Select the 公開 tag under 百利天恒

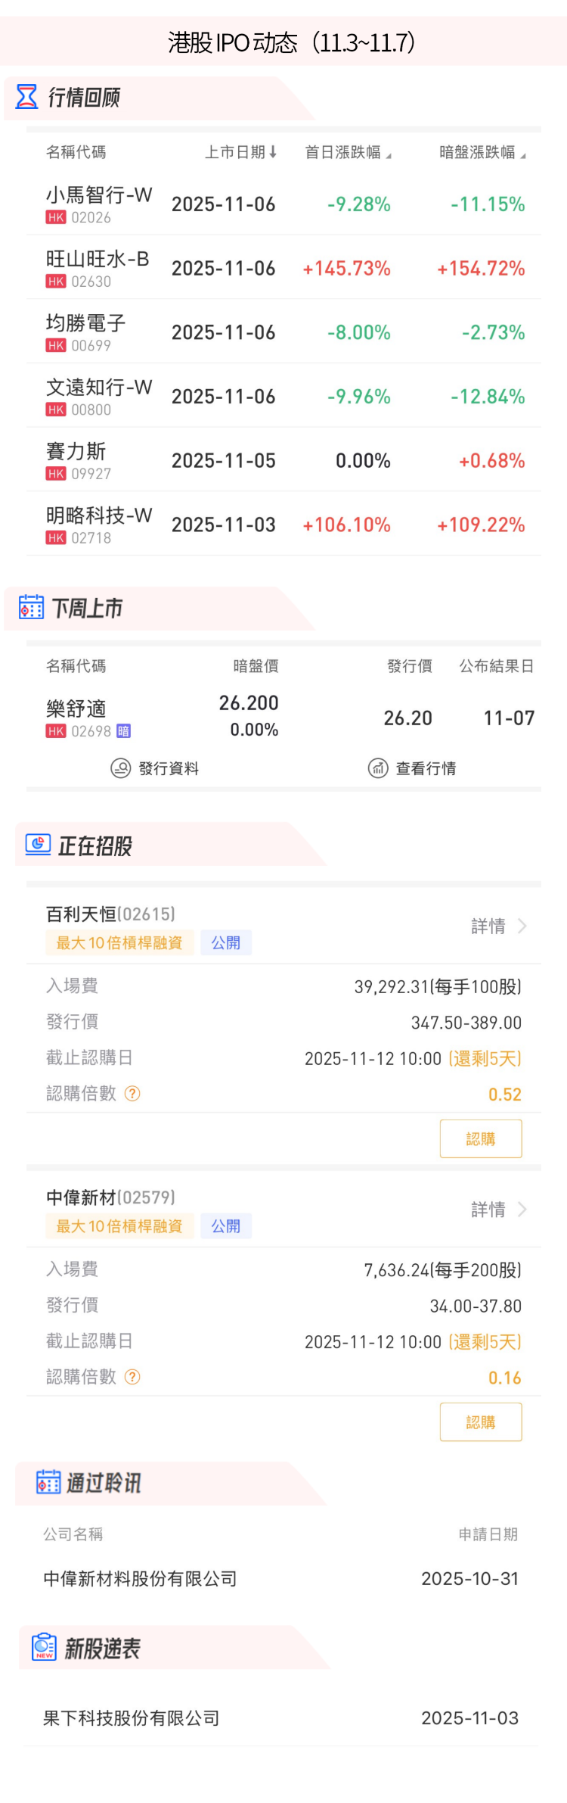point(225,942)
